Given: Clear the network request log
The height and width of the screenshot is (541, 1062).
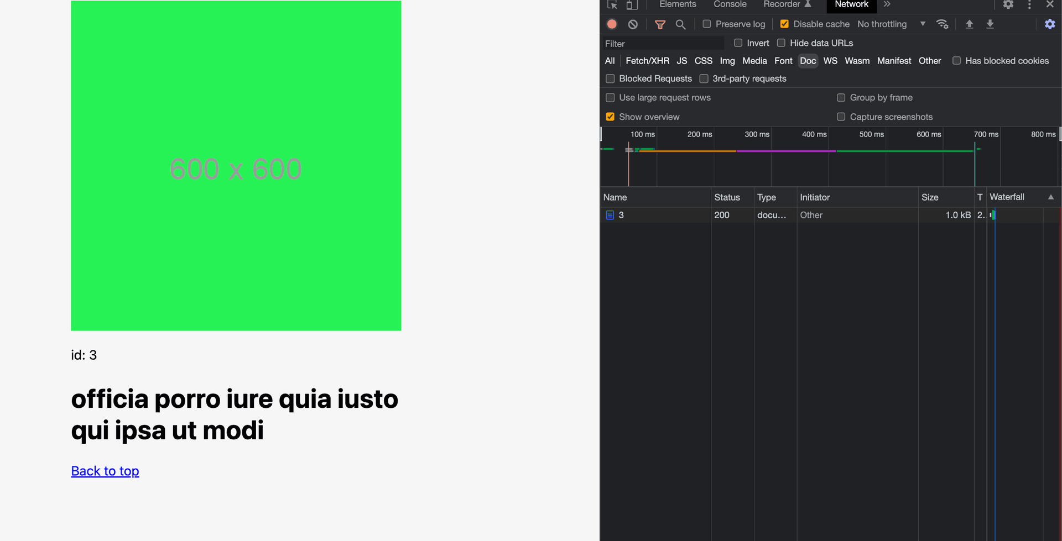Looking at the screenshot, I should click(x=632, y=24).
